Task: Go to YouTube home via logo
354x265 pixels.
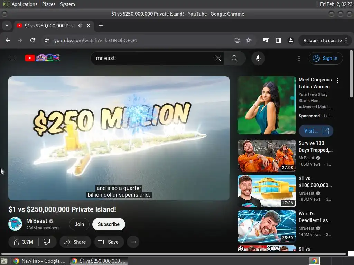Action: (42, 58)
